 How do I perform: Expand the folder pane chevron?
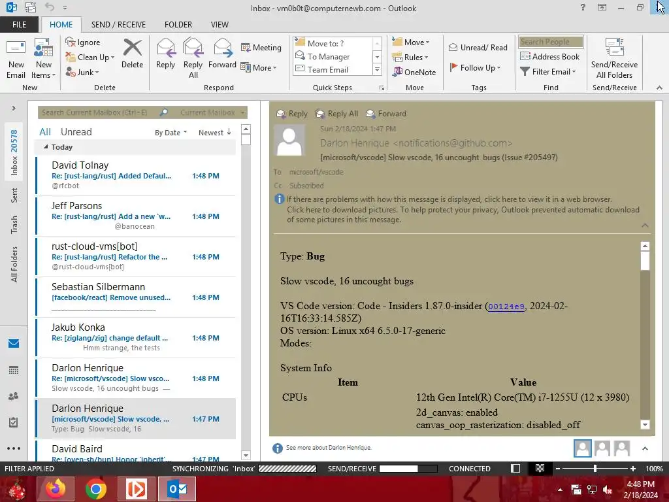coord(14,108)
